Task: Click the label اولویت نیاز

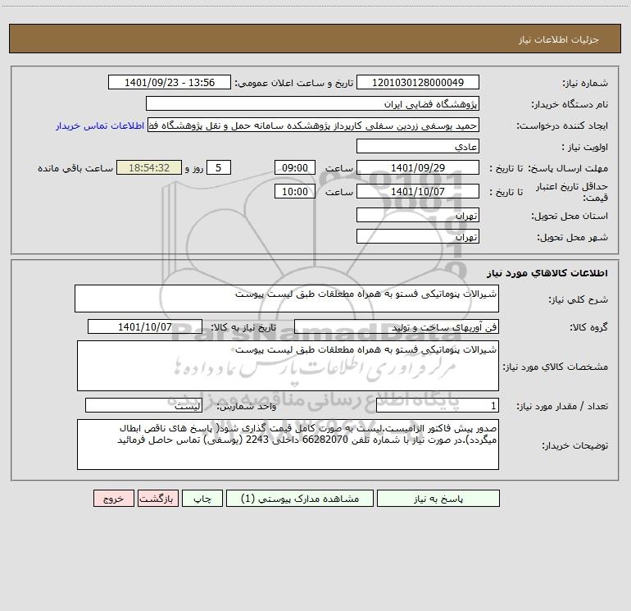Action: tap(585, 147)
